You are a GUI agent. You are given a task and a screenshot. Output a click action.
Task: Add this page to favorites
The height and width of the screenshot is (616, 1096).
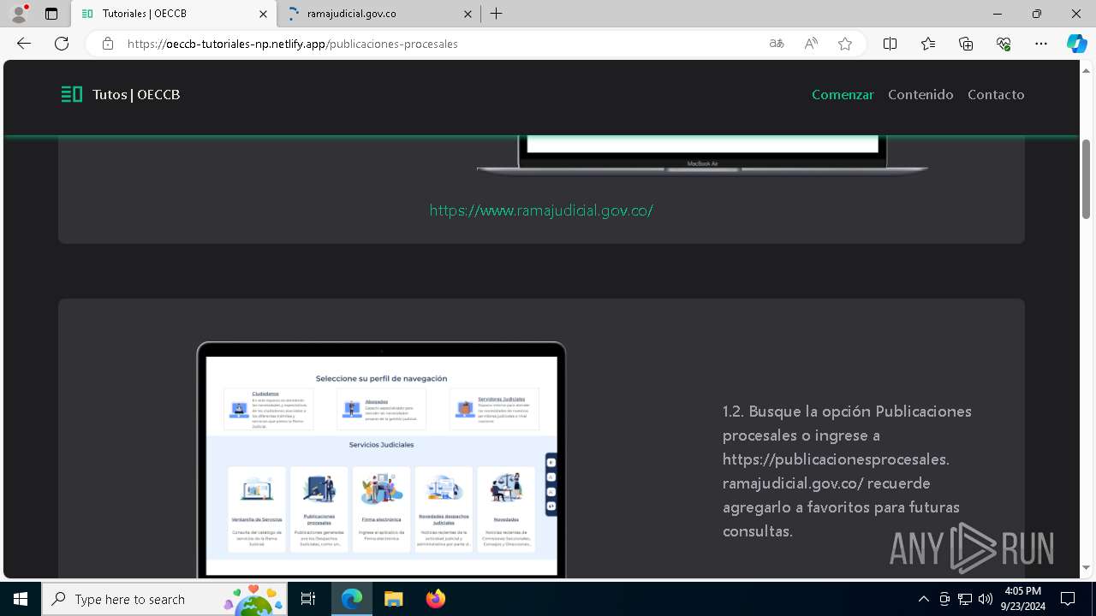point(845,44)
